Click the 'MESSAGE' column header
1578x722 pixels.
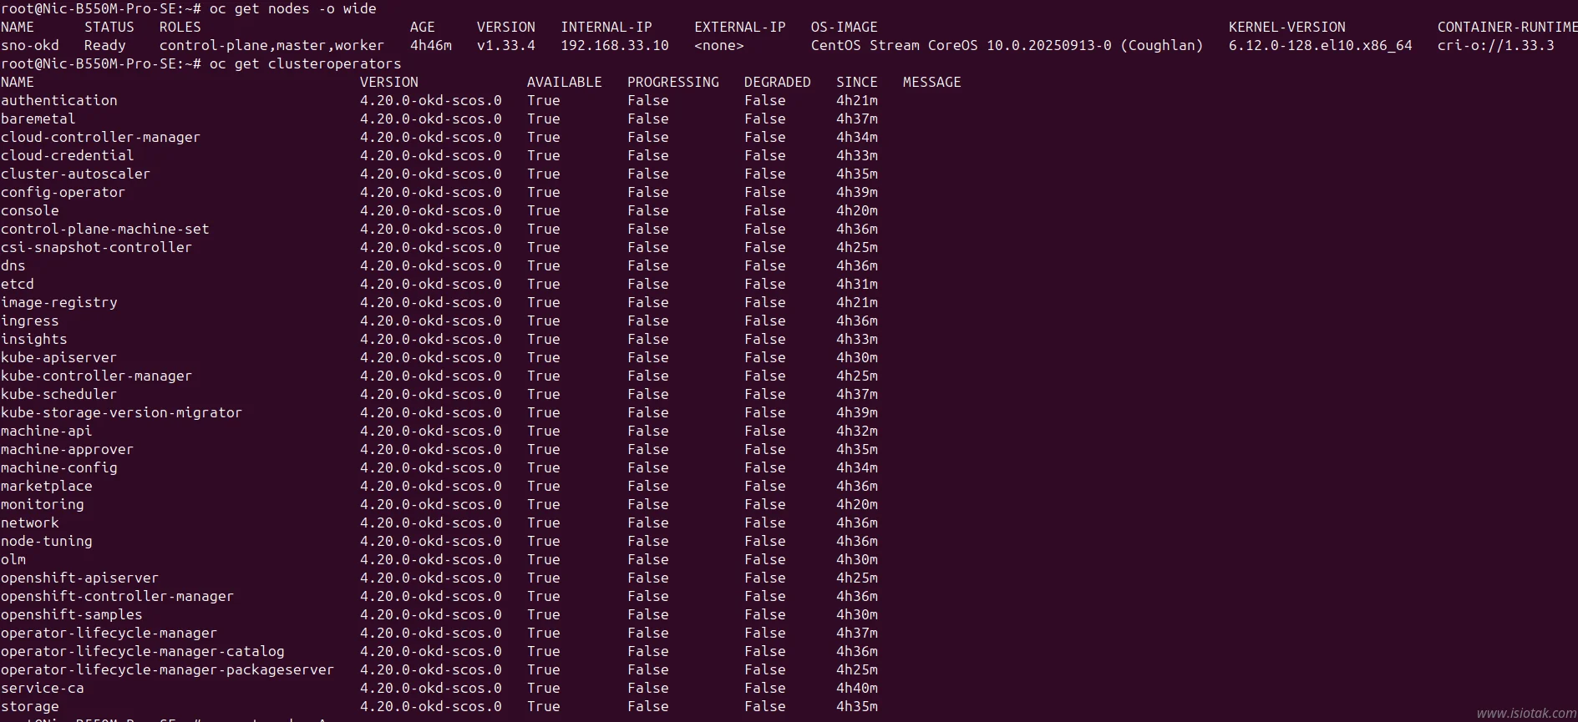pyautogui.click(x=932, y=83)
